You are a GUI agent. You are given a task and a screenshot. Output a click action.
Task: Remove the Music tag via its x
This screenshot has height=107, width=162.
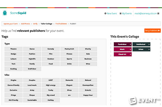(x=130, y=49)
